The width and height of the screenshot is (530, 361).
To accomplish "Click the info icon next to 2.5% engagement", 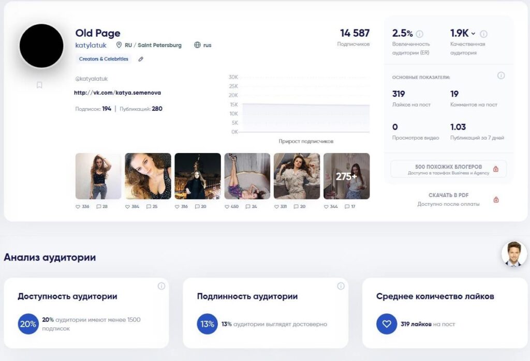I will pyautogui.click(x=419, y=34).
